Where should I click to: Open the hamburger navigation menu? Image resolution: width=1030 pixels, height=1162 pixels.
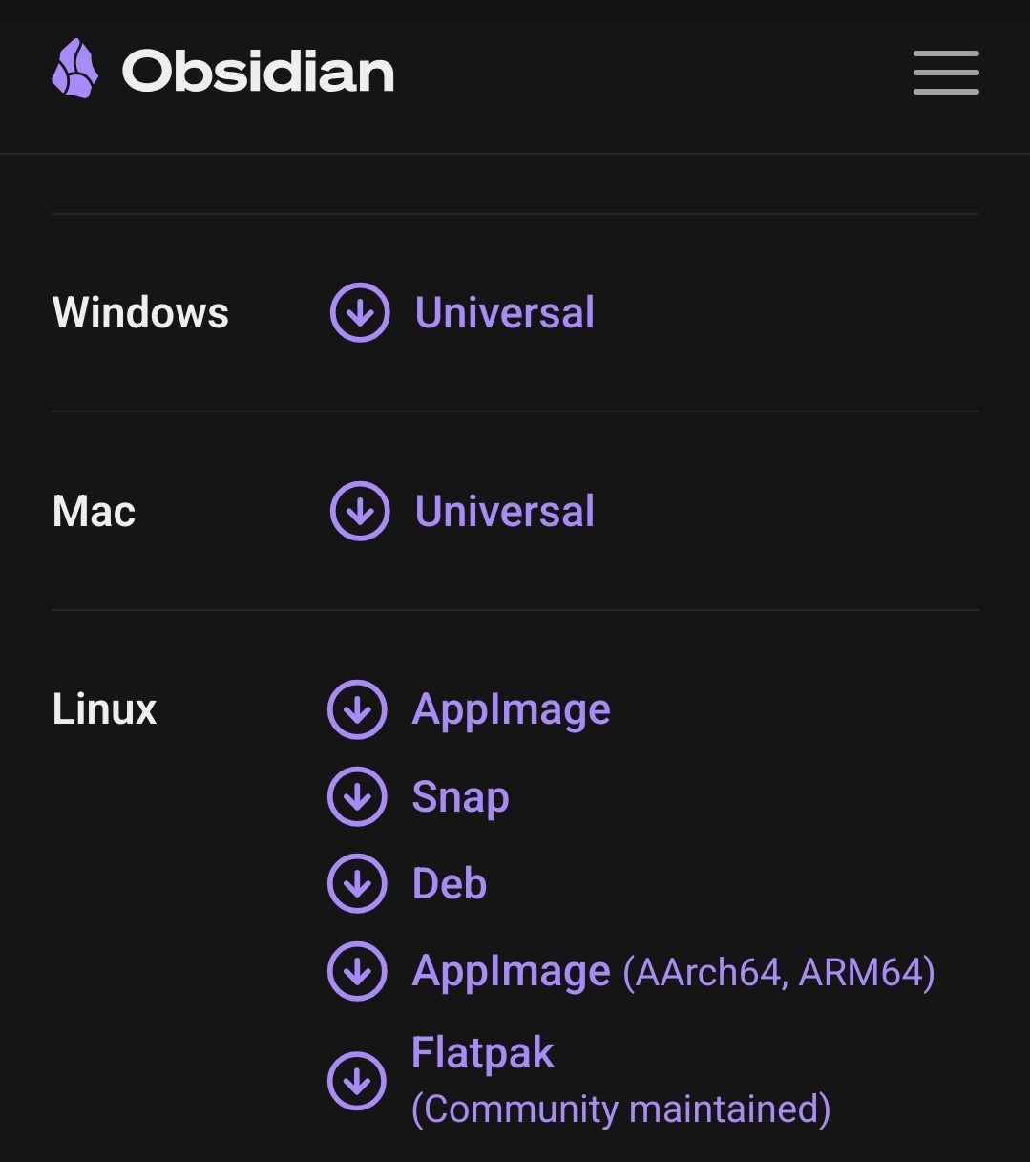click(x=946, y=73)
